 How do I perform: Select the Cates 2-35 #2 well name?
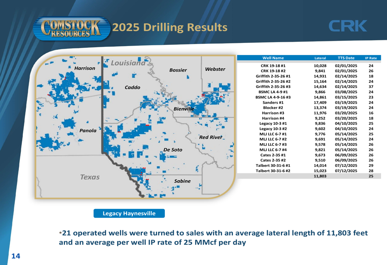273,160
